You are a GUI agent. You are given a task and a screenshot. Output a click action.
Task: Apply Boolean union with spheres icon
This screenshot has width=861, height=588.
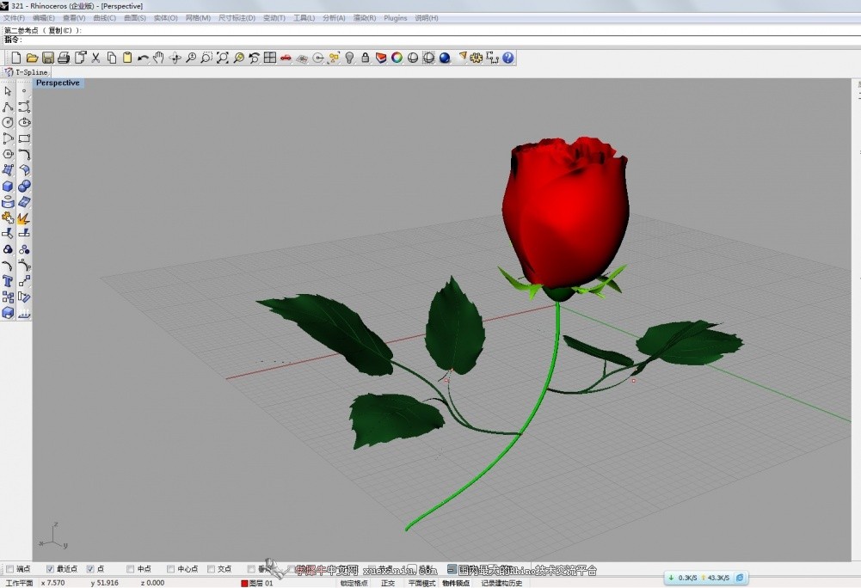pos(24,187)
